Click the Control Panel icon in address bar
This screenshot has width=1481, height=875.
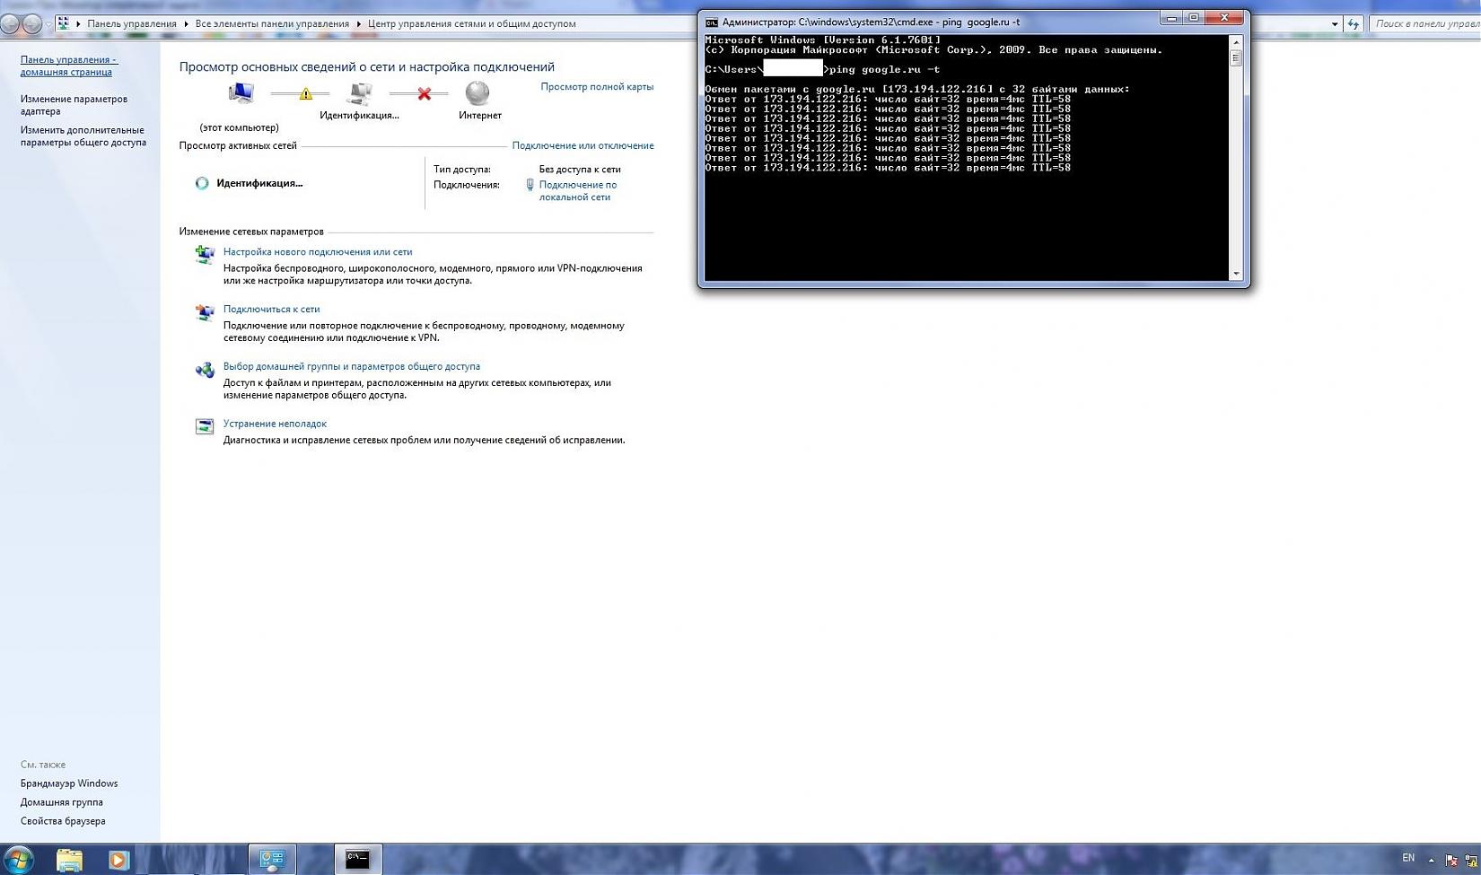64,23
